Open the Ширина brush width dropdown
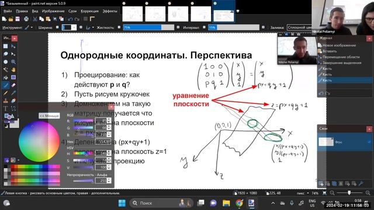This screenshot has width=374, height=210. coord(74,27)
